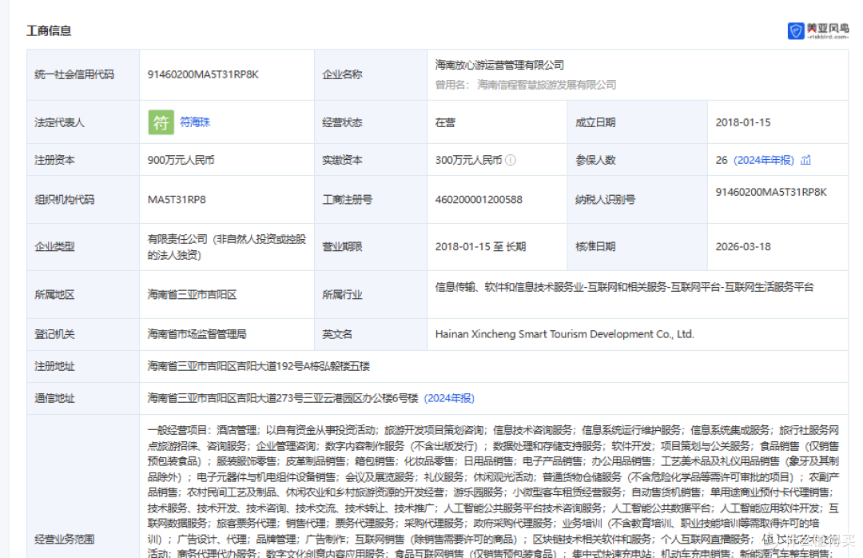Select the 工商信息 section heading
Image resolution: width=863 pixels, height=558 pixels.
pyautogui.click(x=49, y=31)
